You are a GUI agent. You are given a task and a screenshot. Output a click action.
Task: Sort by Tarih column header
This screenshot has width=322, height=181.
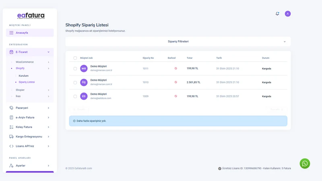[219, 58]
